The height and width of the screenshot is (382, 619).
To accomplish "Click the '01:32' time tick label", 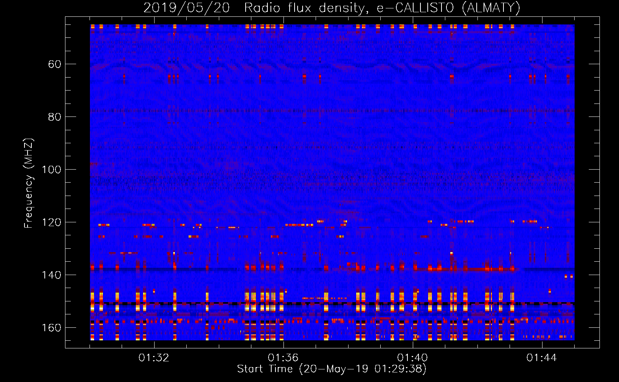I will coord(154,358).
